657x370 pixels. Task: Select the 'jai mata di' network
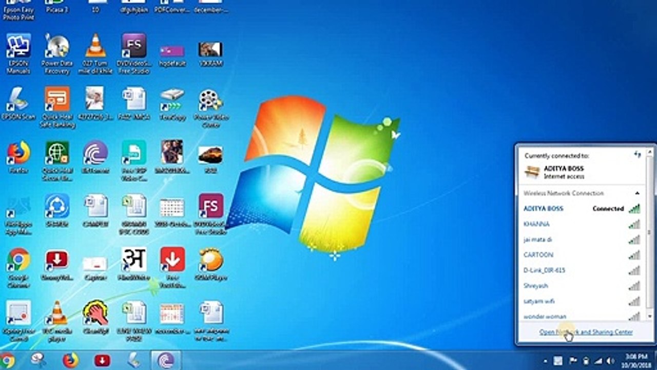(x=582, y=239)
